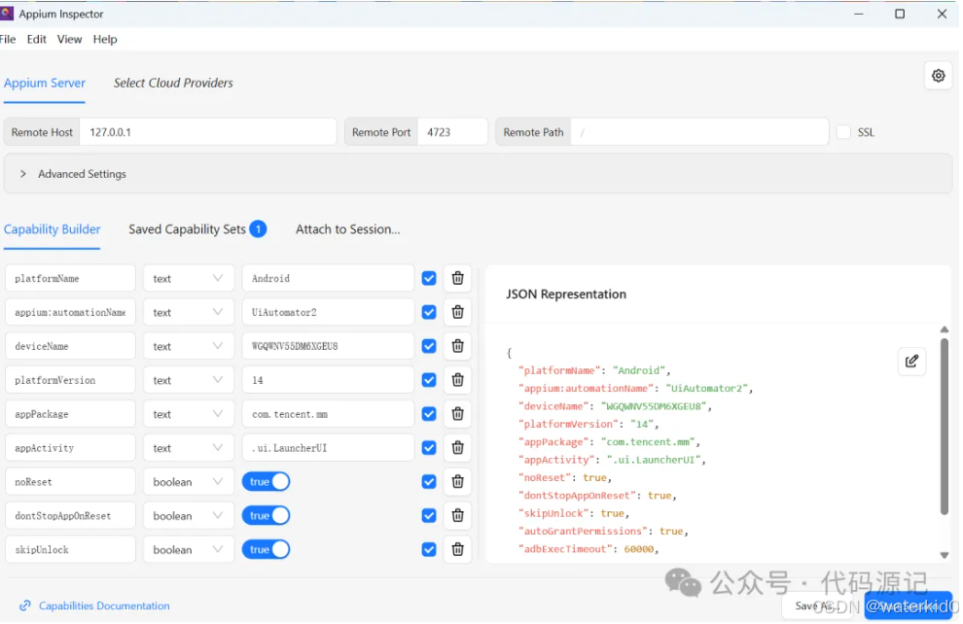Open type dropdown for platformName

pos(189,279)
